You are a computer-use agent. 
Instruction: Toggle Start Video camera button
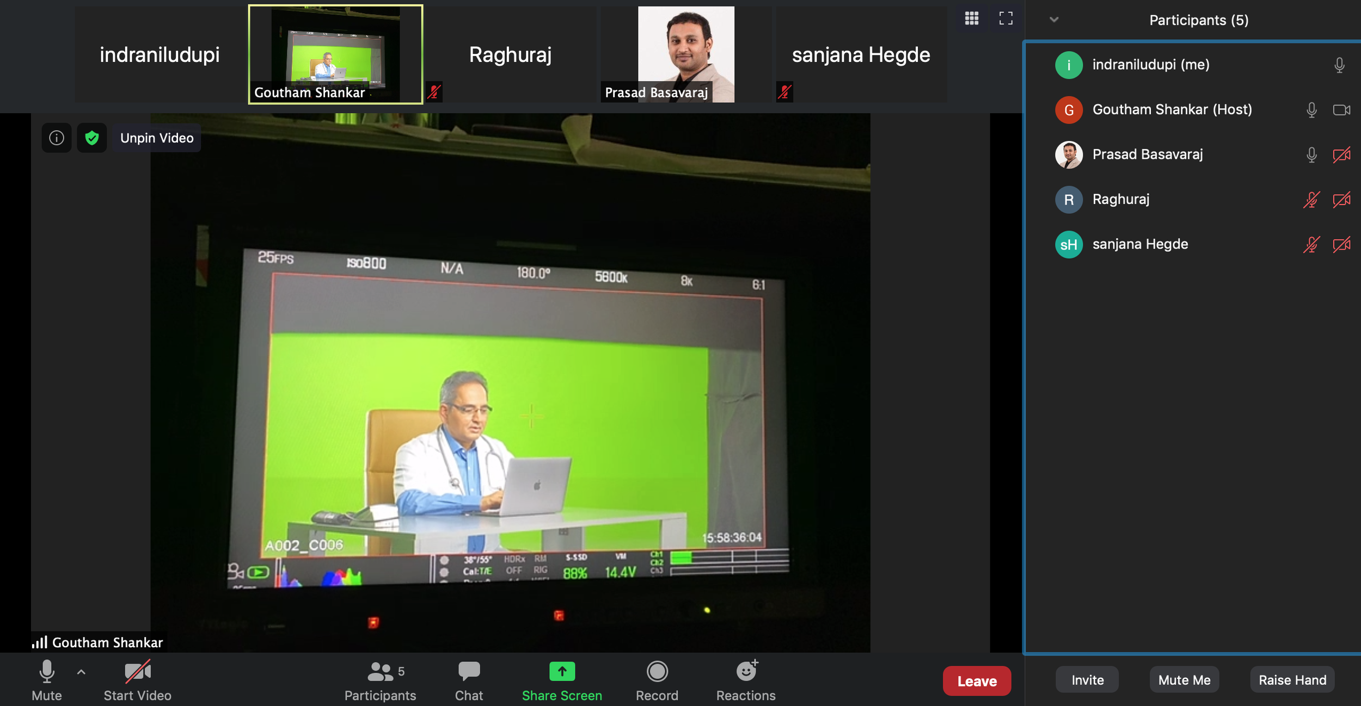pyautogui.click(x=137, y=680)
